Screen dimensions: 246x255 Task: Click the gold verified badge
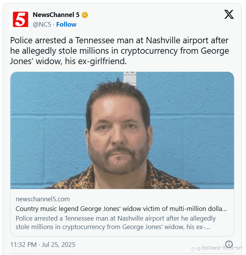[x=85, y=15]
